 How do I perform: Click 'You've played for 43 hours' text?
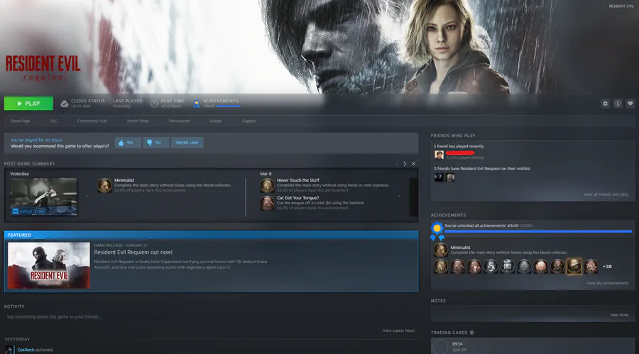(37, 140)
